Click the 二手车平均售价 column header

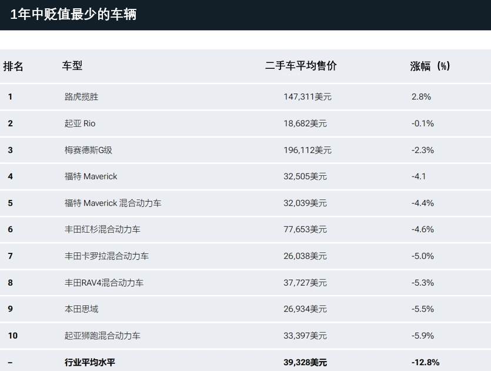click(x=301, y=66)
